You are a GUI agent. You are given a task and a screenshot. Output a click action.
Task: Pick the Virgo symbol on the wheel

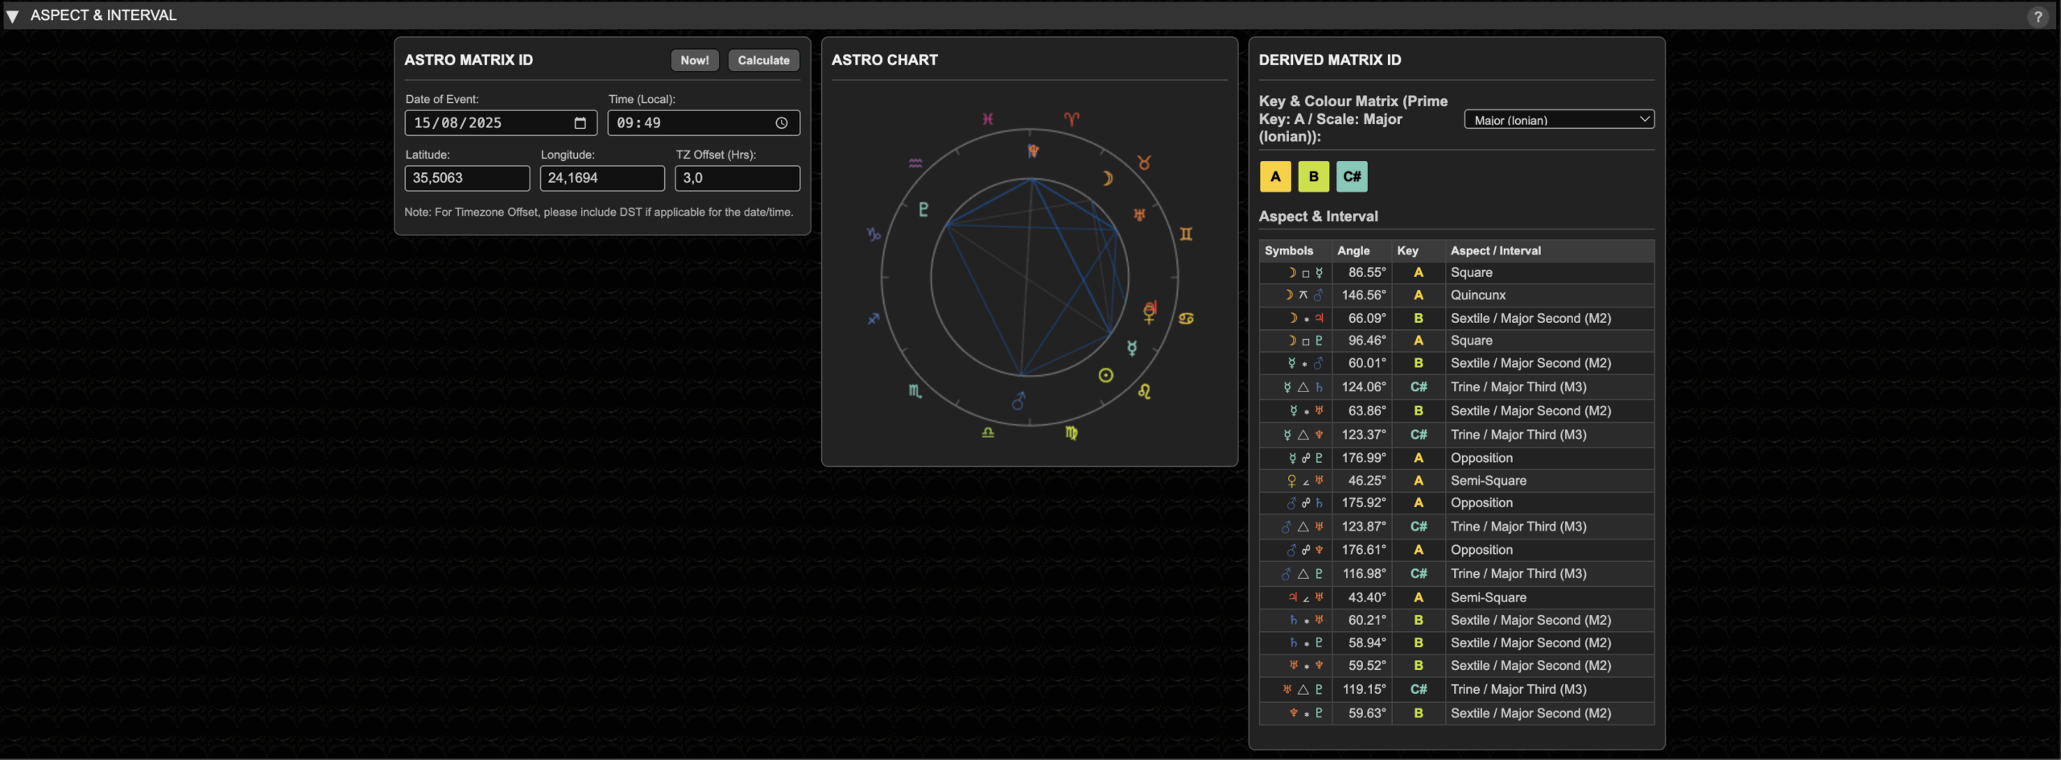1072,433
